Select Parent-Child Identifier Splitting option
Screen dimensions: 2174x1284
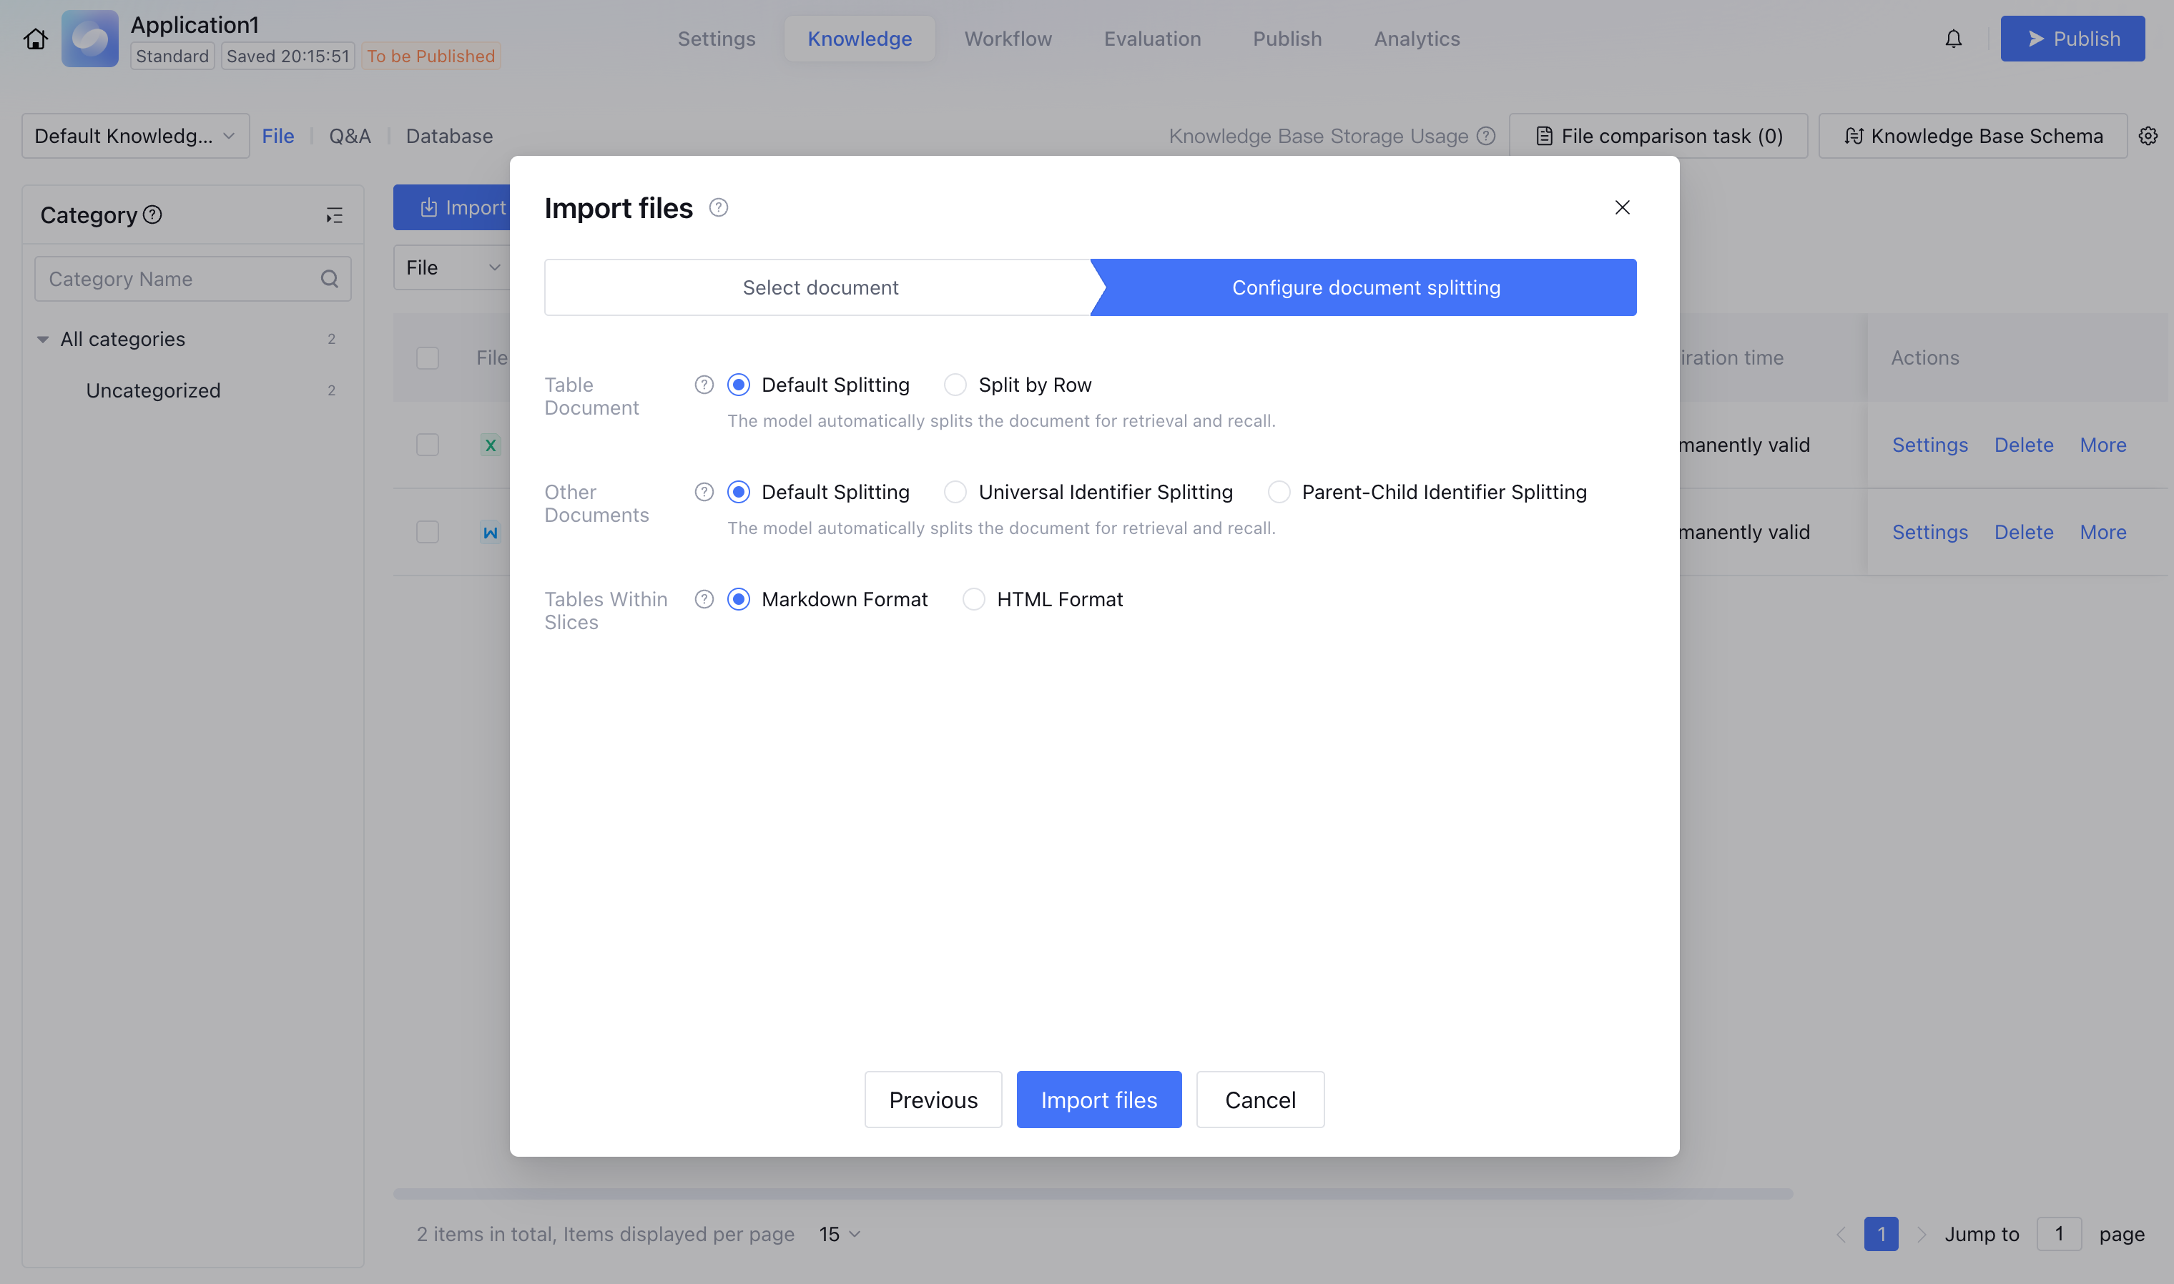pyautogui.click(x=1278, y=493)
